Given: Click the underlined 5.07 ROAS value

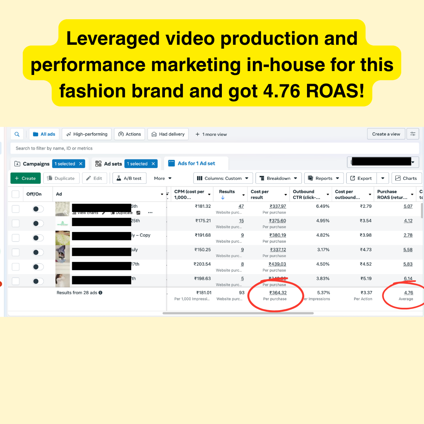Looking at the screenshot, I should point(408,207).
